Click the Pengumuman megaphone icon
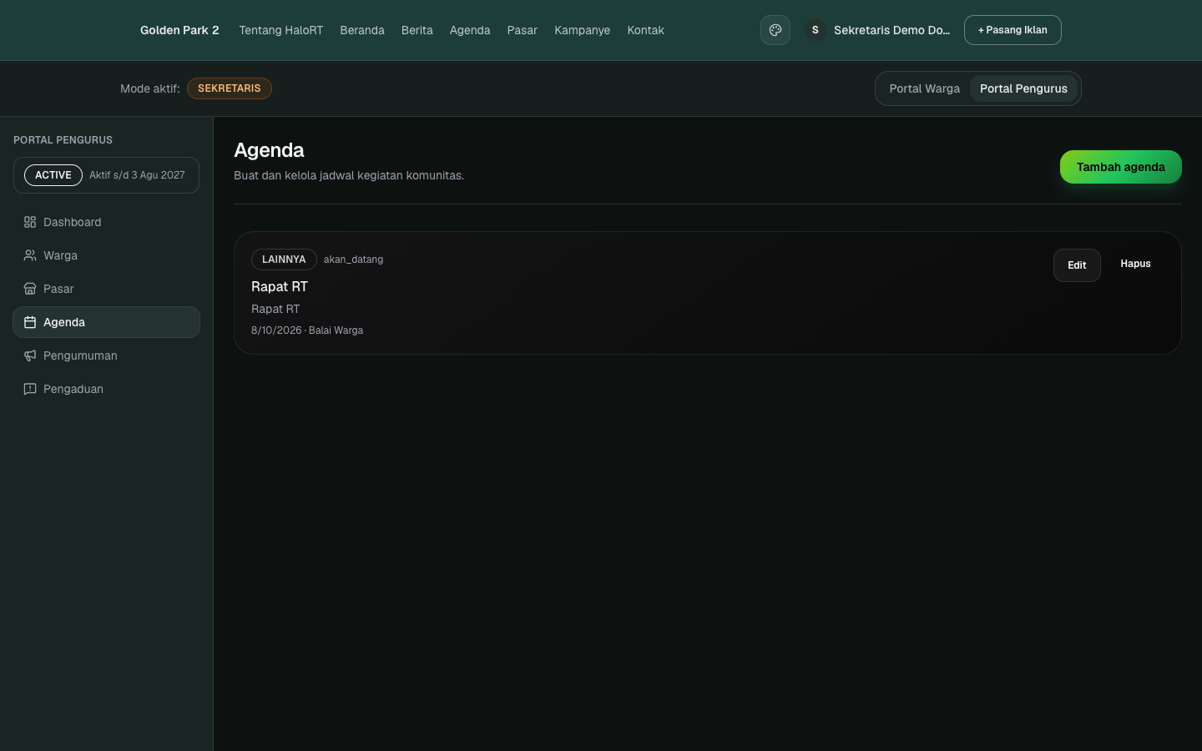 click(30, 355)
